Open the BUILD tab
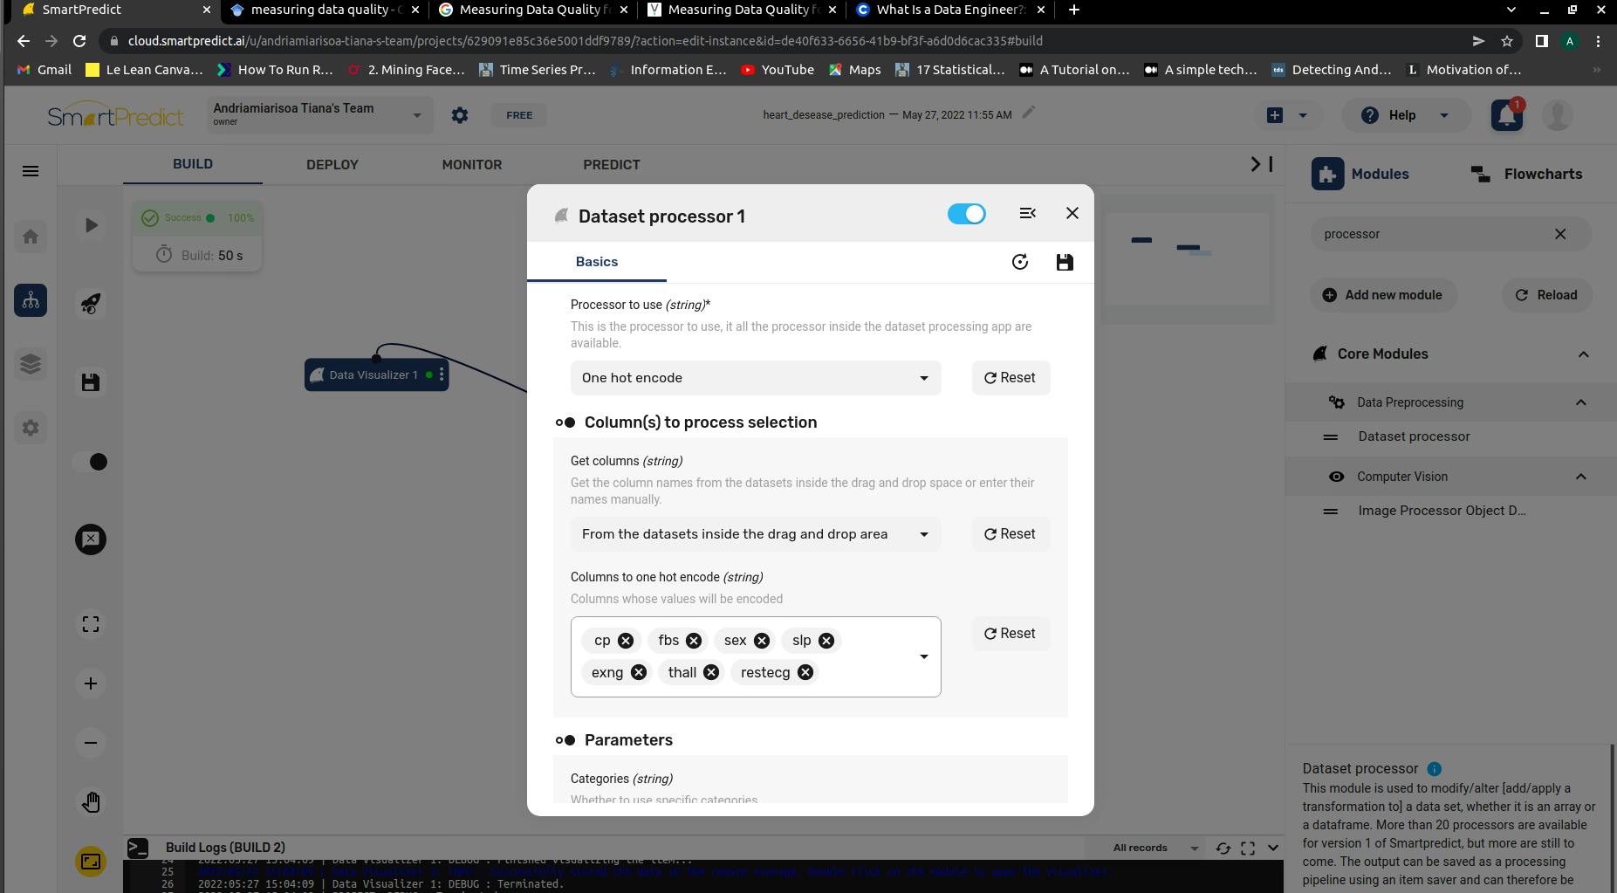 click(193, 164)
